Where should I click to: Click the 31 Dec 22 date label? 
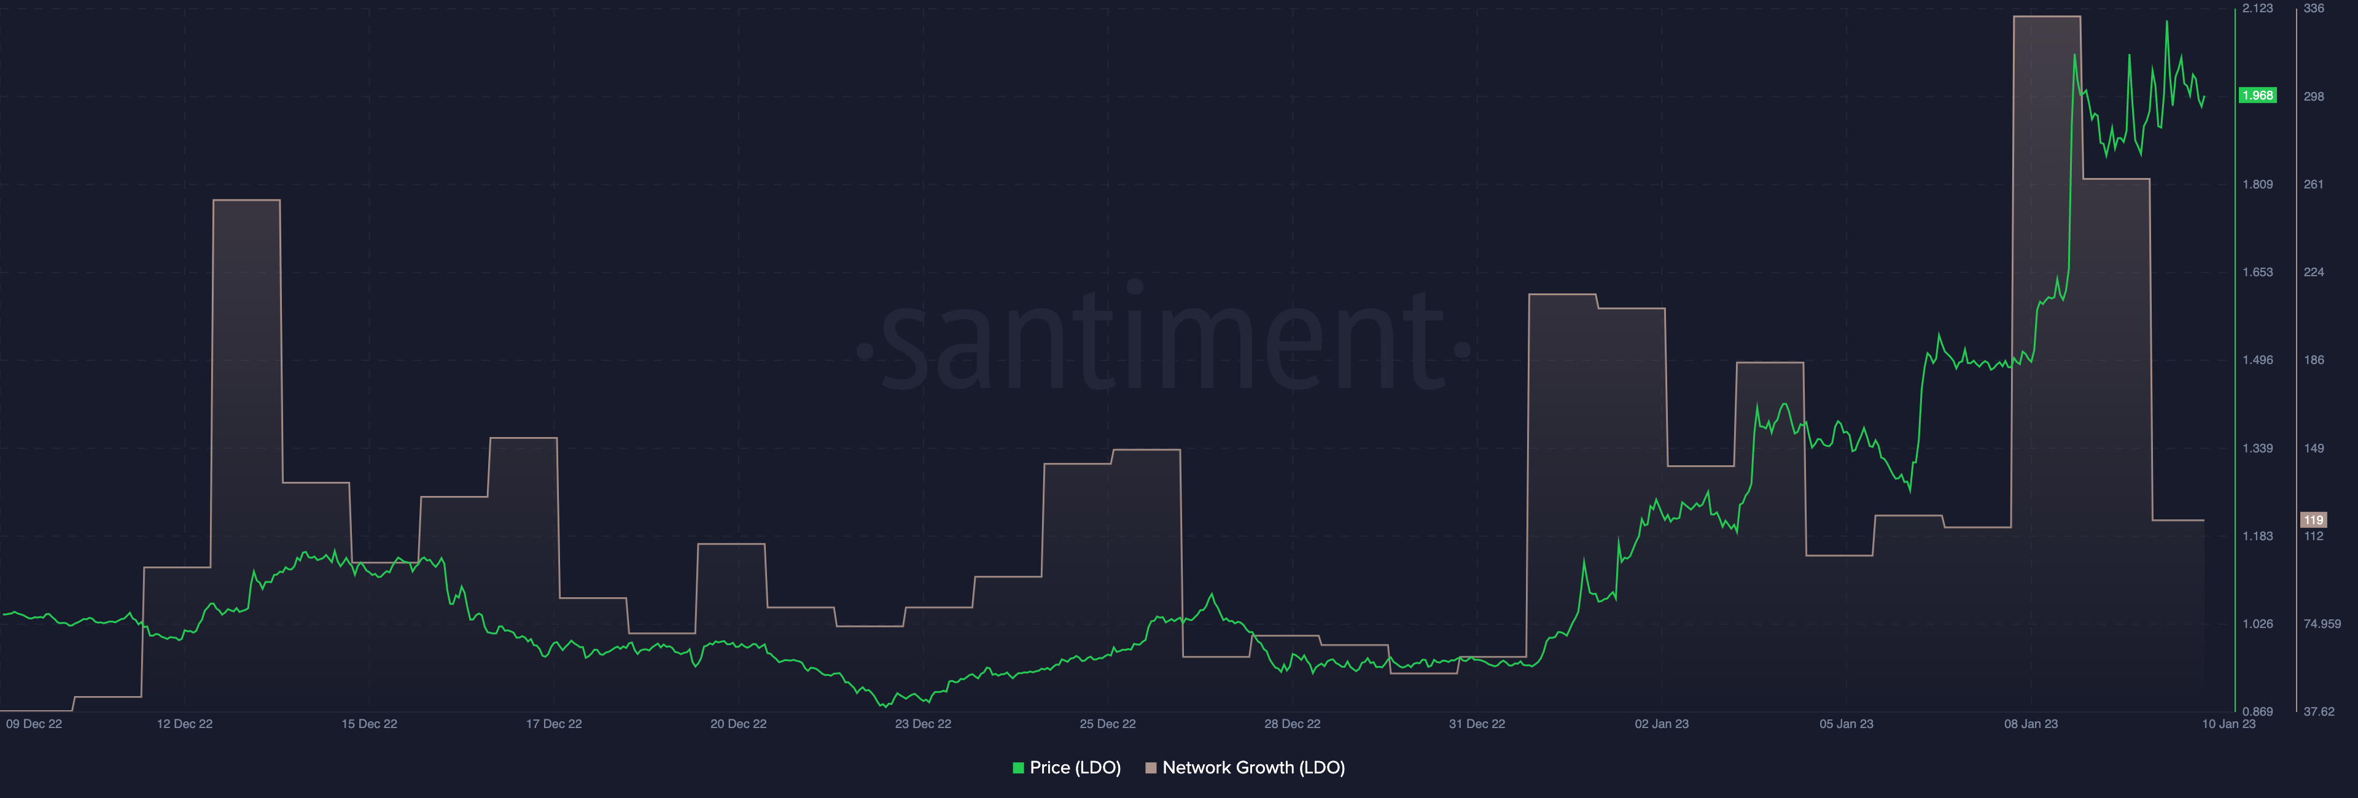[x=1476, y=724]
